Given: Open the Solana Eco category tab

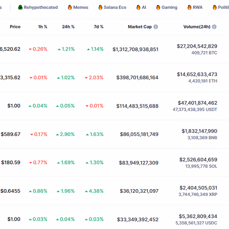Looking at the screenshot, I should [x=112, y=7].
